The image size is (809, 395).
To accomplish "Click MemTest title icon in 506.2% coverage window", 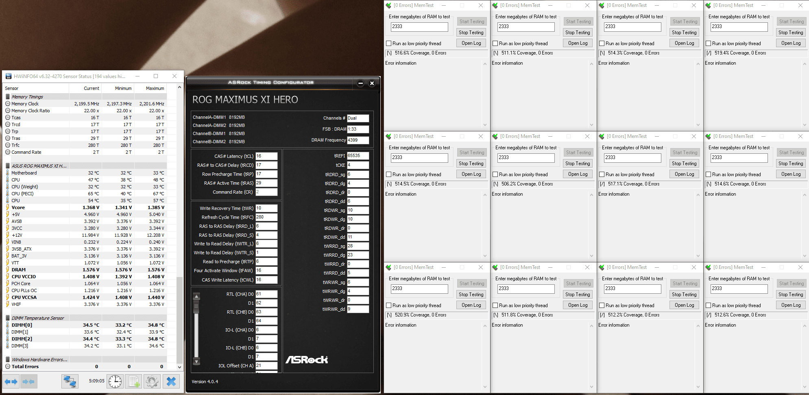I will [x=495, y=136].
